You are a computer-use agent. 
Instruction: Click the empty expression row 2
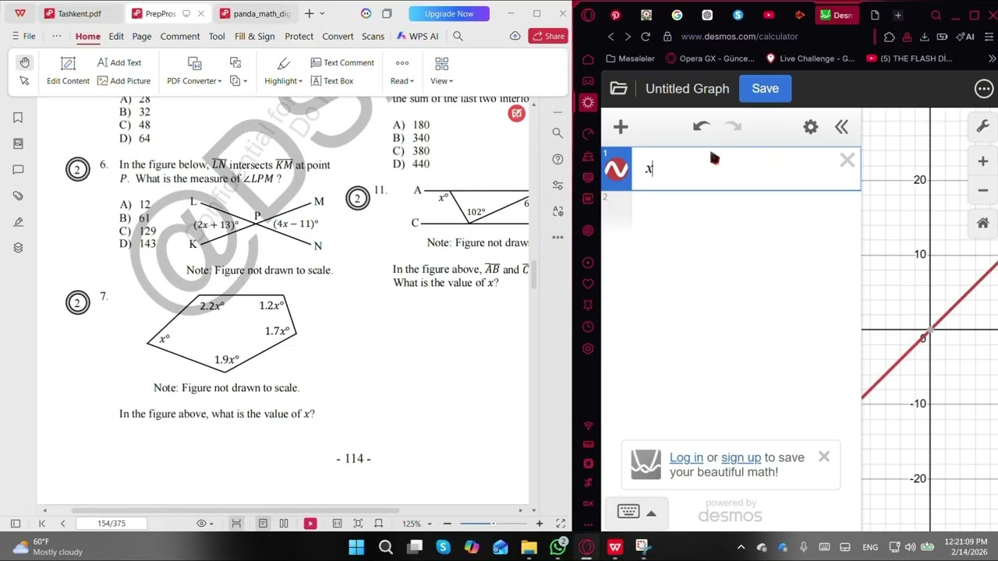pyautogui.click(x=731, y=210)
